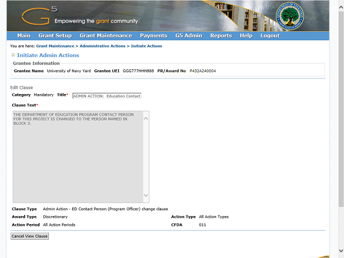Click the Category value Mandatory

[44, 95]
